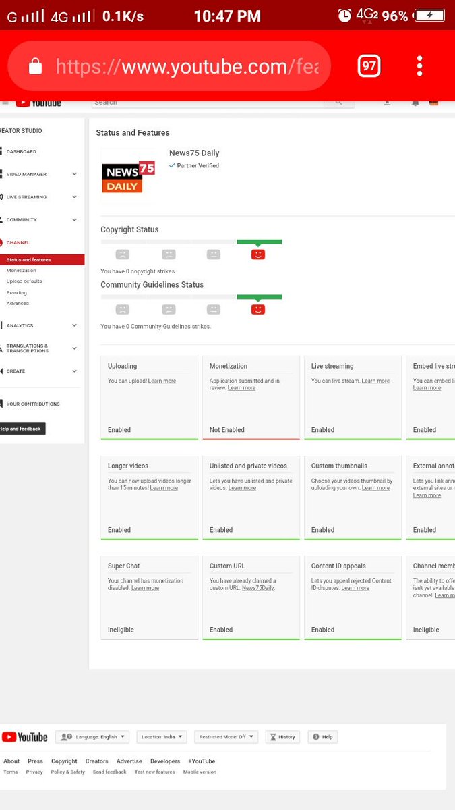This screenshot has width=455, height=810.
Task: Open Create sidebar section
Action: [x=16, y=371]
